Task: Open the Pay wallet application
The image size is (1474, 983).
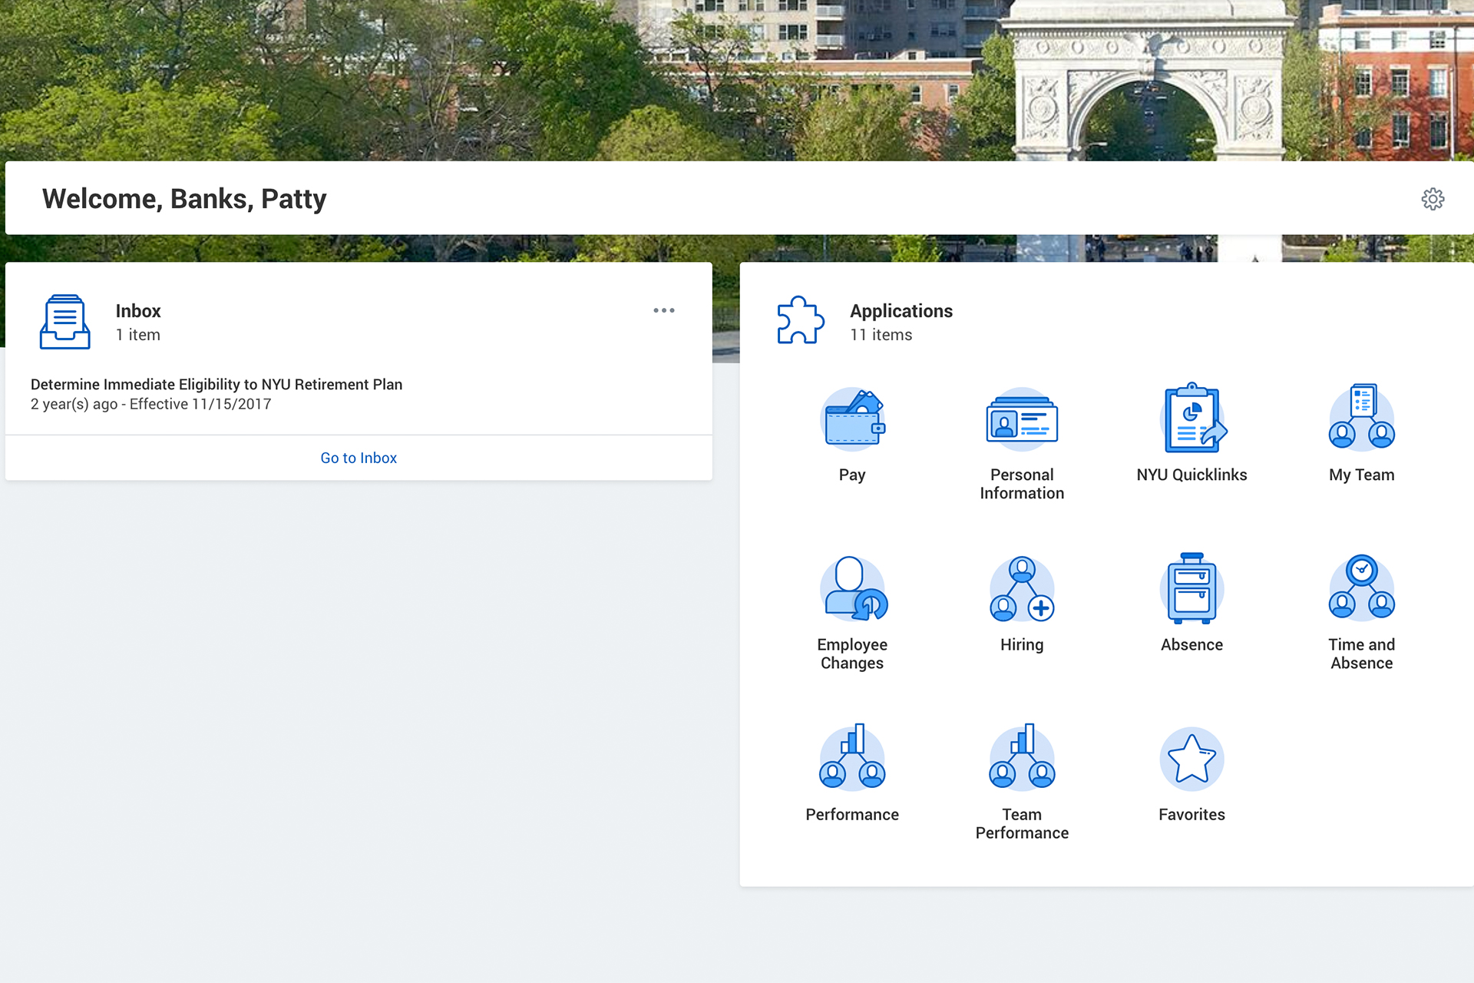Action: point(852,420)
